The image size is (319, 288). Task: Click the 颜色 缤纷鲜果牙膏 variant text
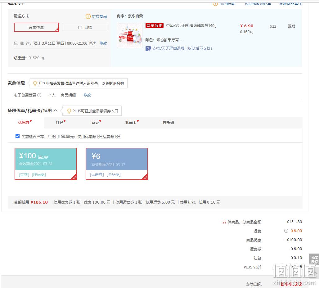click(x=164, y=40)
